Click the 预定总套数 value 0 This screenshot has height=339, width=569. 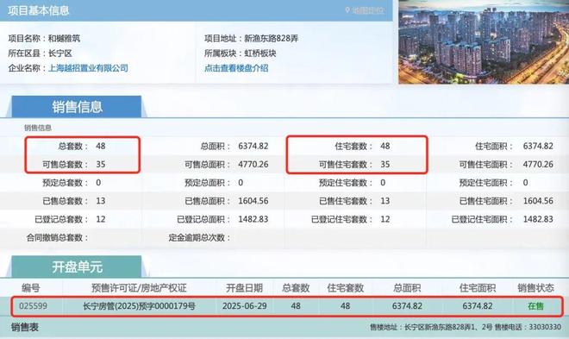(98, 183)
